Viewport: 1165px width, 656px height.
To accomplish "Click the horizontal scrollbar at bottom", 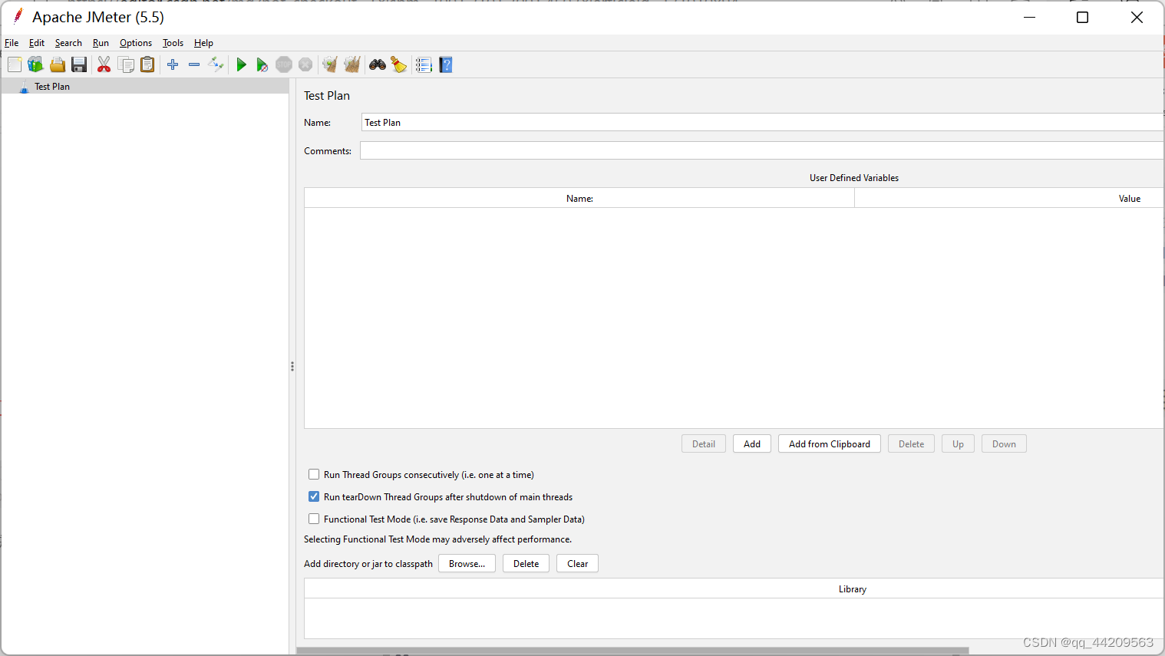I will click(x=632, y=651).
